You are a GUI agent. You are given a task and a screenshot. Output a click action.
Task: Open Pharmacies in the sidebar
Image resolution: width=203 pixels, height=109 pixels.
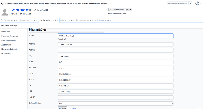(x=6, y=31)
